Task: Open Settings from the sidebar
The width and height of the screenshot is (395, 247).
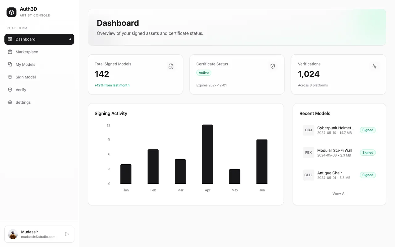Action: click(x=39, y=103)
